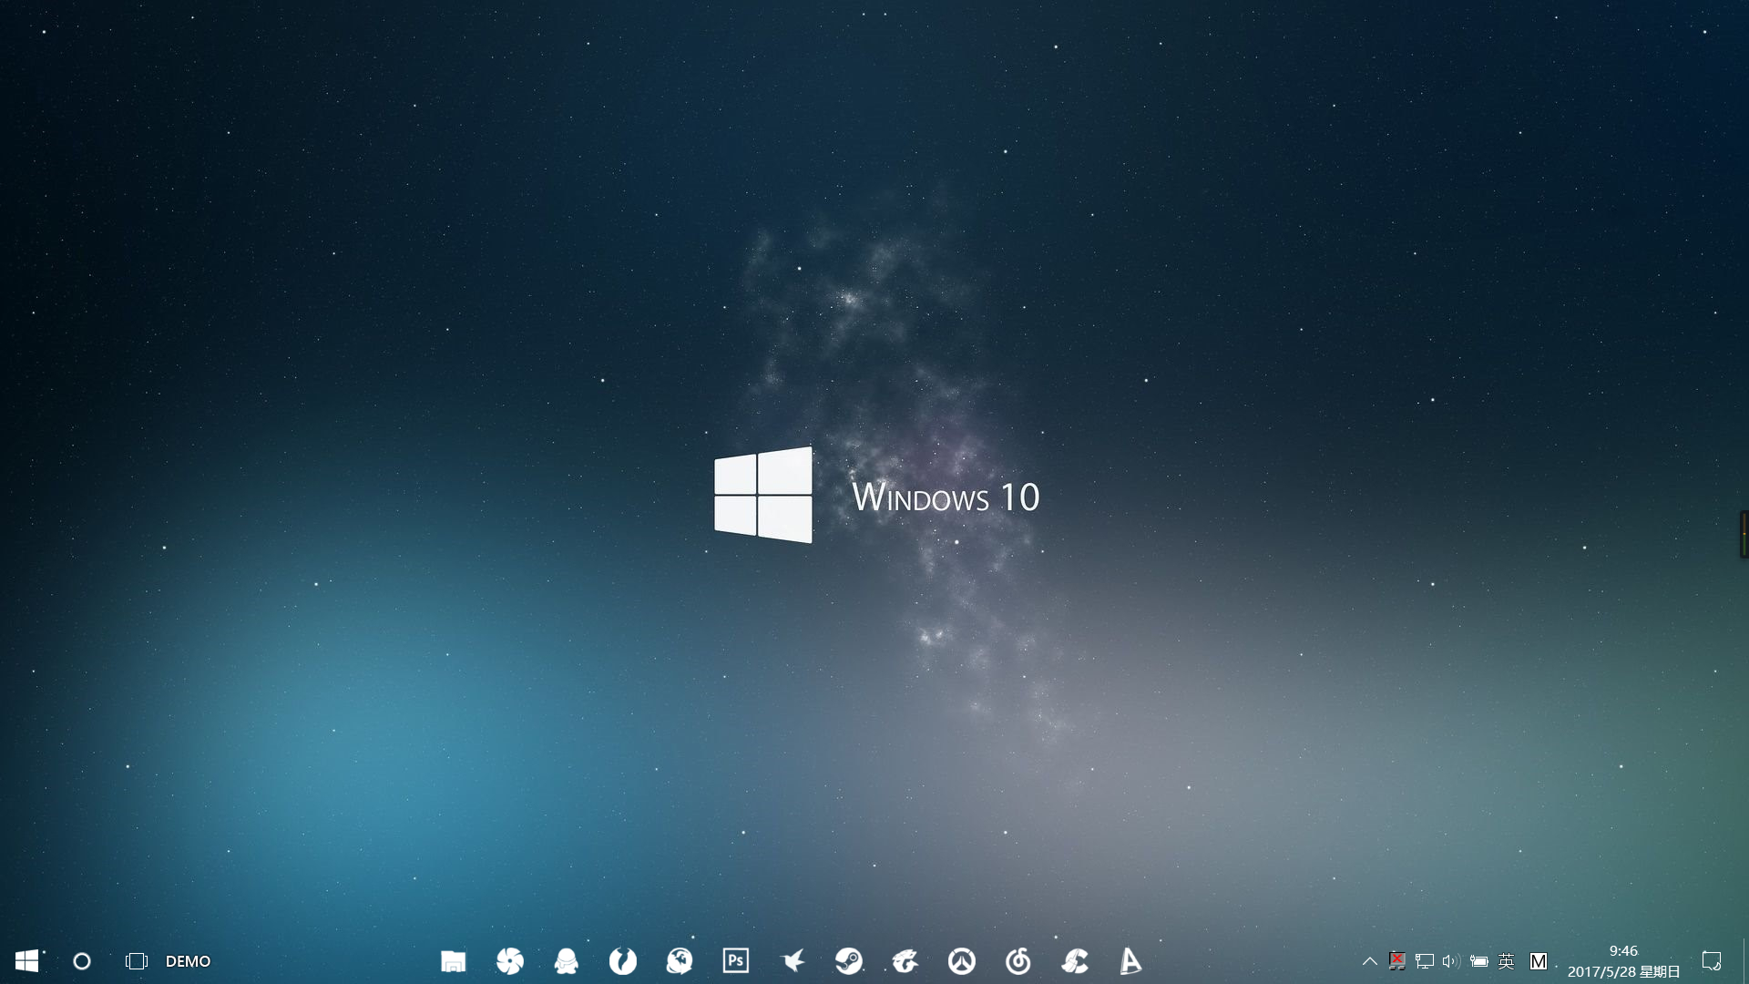Screen dimensions: 1749x984
Task: Toggle the 英 input language indicator
Action: coord(1506,960)
